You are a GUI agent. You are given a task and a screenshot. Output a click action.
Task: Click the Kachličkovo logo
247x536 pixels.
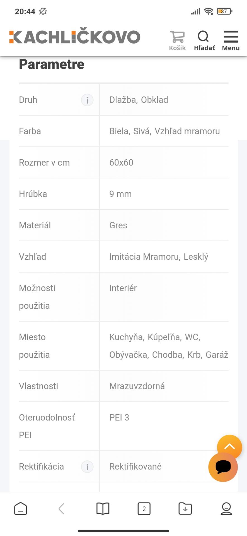75,36
